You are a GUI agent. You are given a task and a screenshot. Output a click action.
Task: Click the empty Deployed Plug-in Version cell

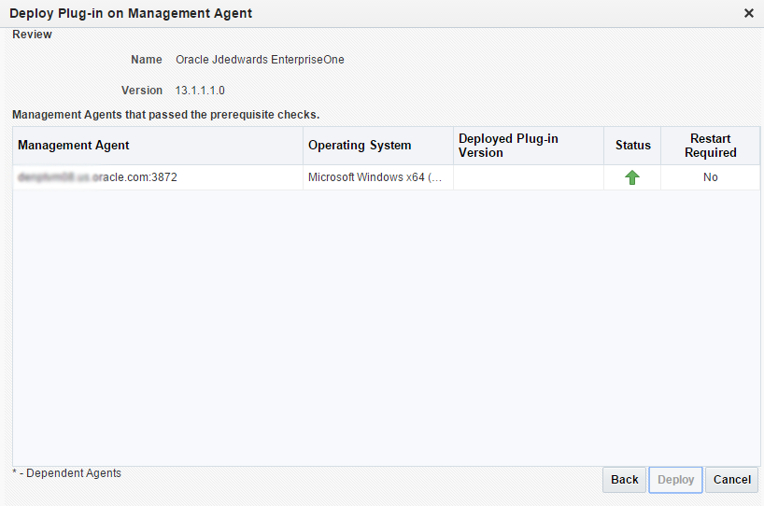(528, 177)
